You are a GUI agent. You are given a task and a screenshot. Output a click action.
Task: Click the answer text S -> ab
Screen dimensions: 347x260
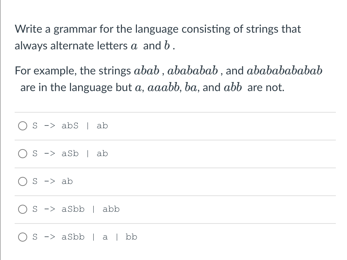[x=52, y=181]
